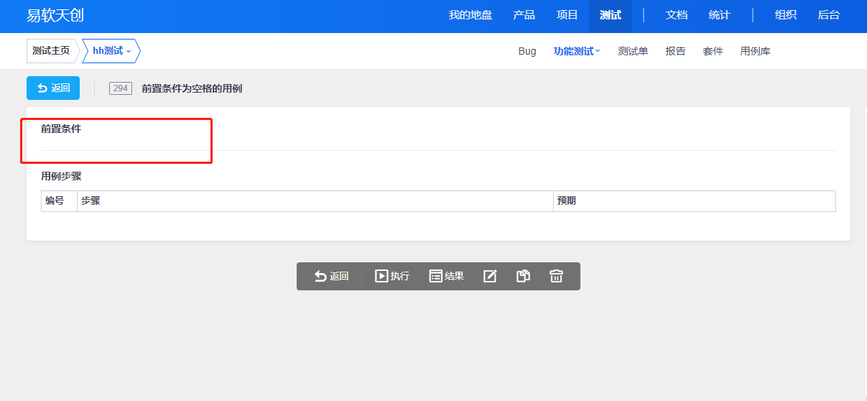Expand the 功能测试 dropdown menu
The width and height of the screenshot is (867, 401).
(577, 51)
